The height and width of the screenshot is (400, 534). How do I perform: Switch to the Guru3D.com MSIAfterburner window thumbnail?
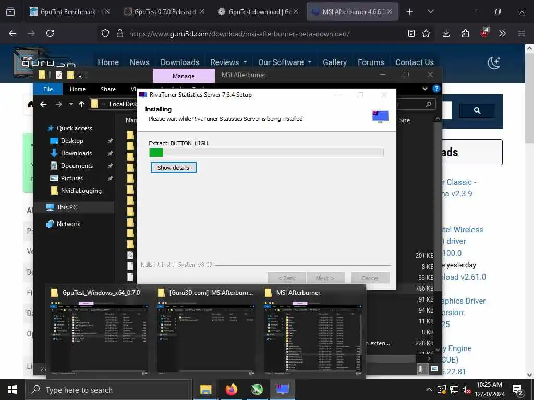coord(205,332)
